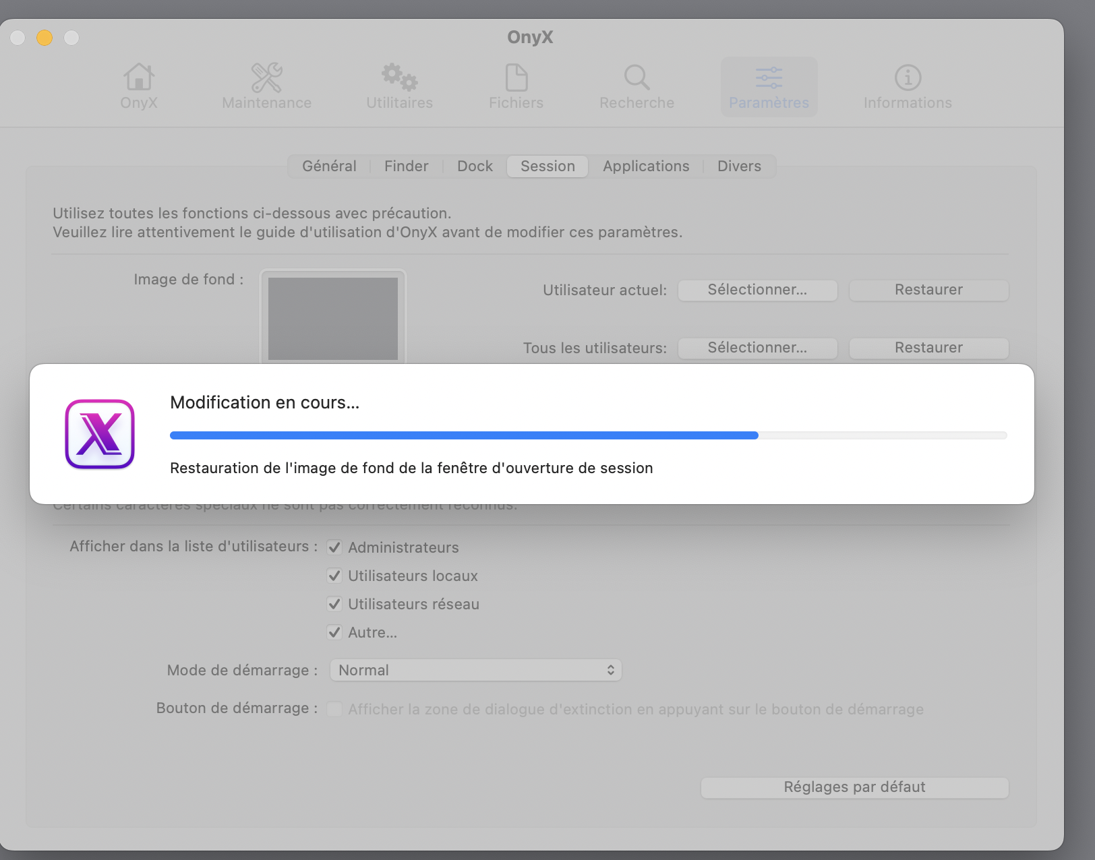Click the 'Restauration de l'image de fond' status text
Viewport: 1095px width, 860px height.
point(411,468)
